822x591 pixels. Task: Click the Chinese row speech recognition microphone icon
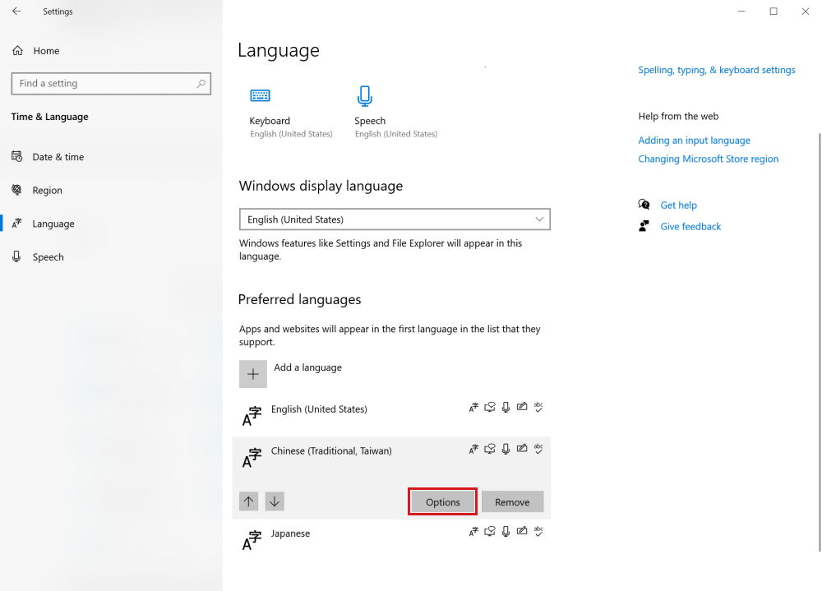click(506, 449)
